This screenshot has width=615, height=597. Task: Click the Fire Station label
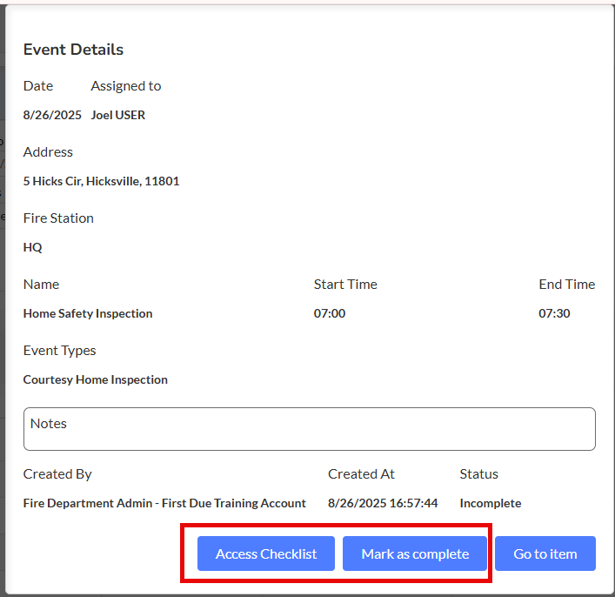[x=58, y=218]
